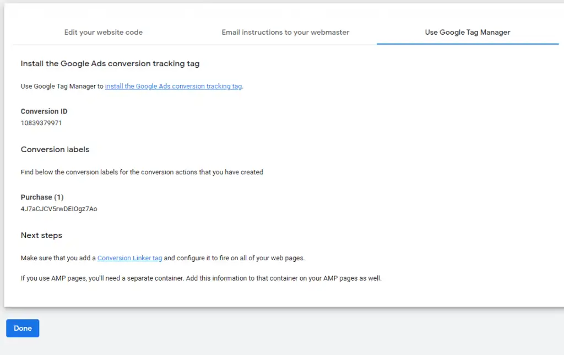Switch to the Edit your website code tab
The width and height of the screenshot is (564, 355).
tap(104, 32)
